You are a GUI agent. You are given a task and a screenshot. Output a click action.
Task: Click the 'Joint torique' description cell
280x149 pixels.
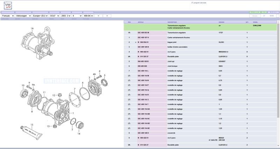(x=173, y=66)
